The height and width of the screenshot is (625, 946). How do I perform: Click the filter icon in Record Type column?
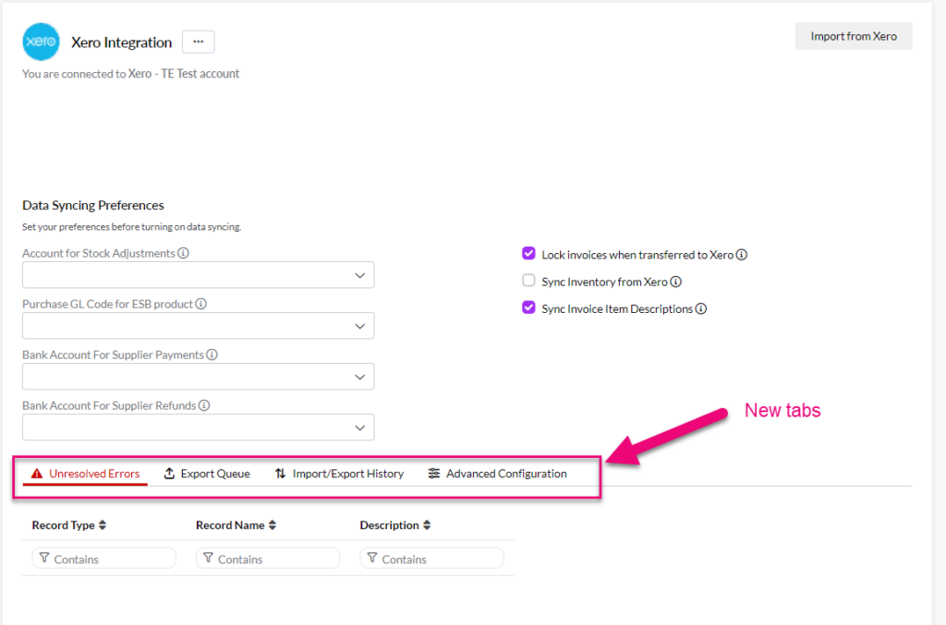[x=43, y=558]
